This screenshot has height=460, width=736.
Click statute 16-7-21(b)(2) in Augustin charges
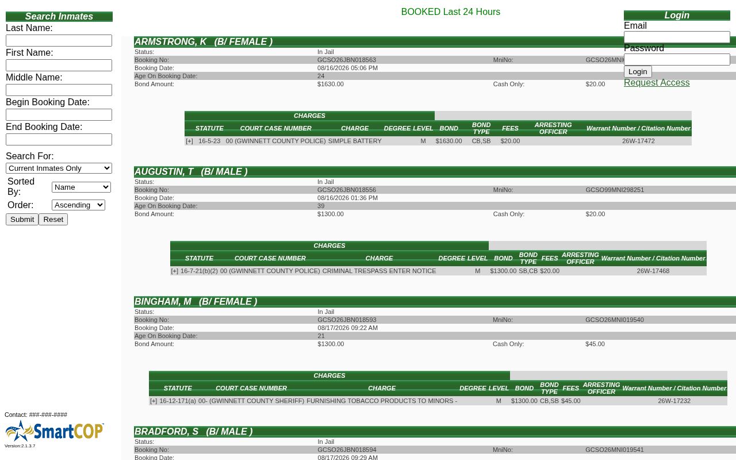199,271
